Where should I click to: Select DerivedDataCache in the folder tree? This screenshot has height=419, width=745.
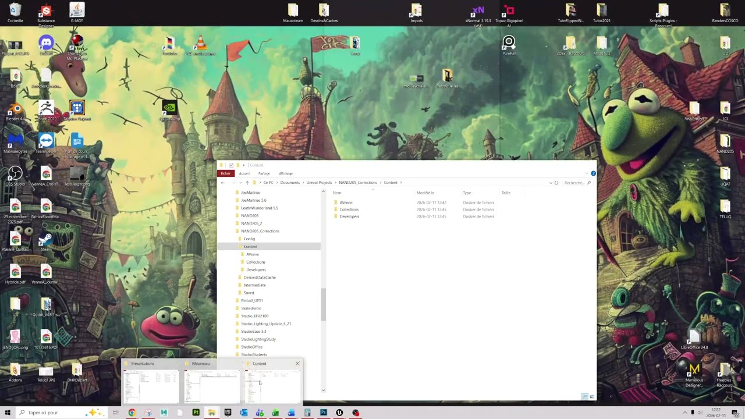(260, 278)
